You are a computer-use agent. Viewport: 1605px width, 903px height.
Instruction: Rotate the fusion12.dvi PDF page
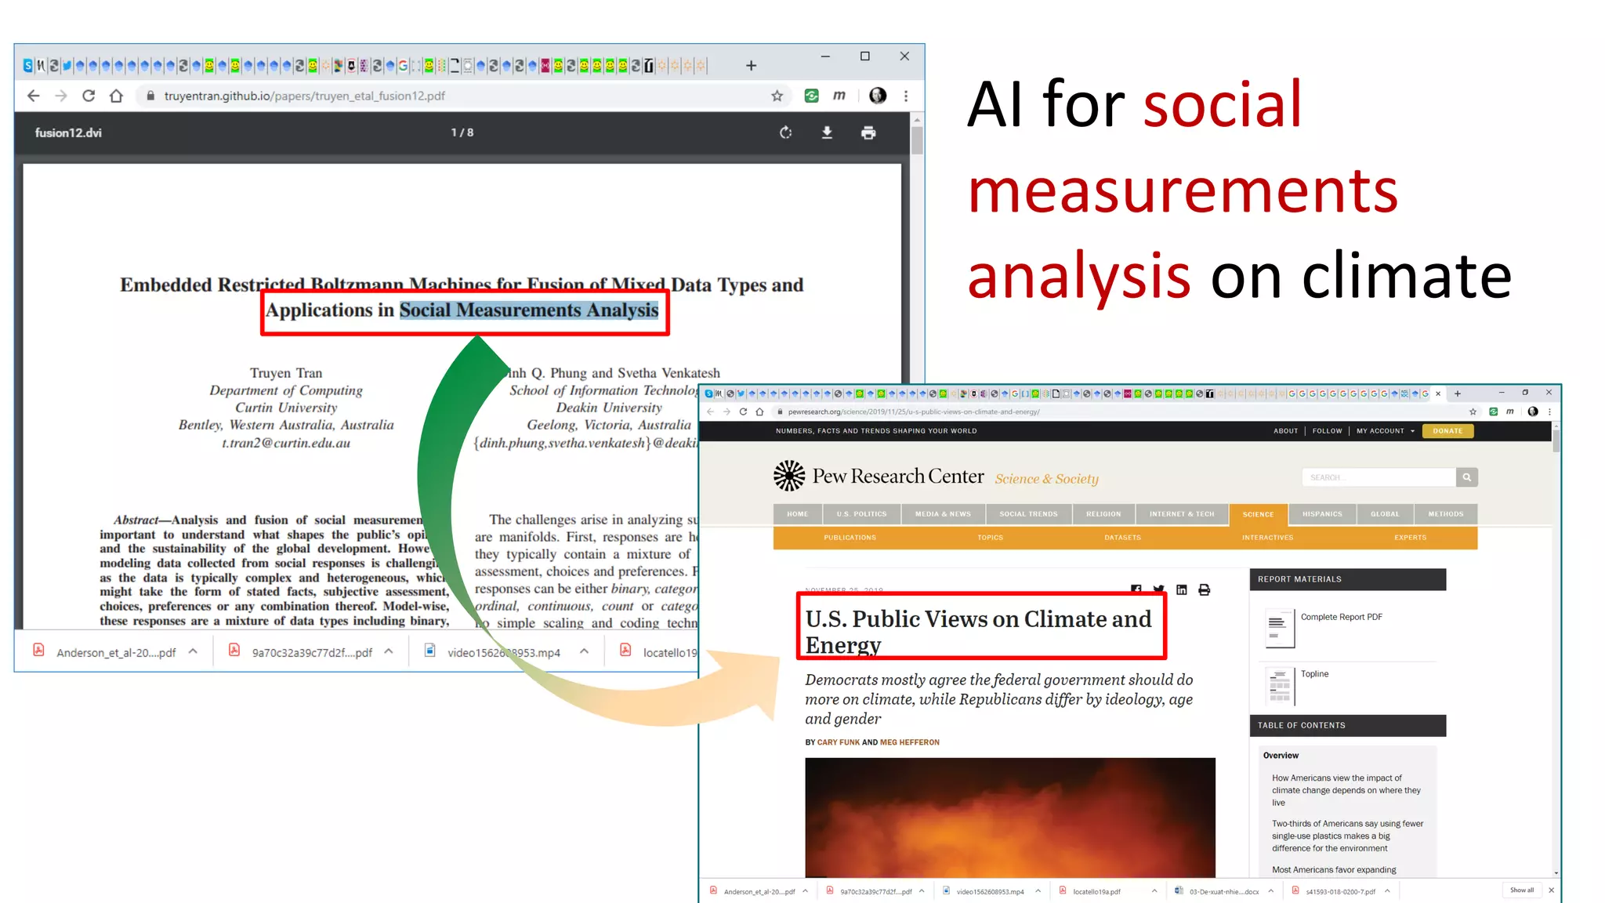[785, 132]
